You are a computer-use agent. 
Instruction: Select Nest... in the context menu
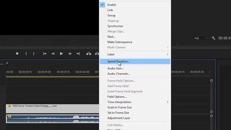click(135, 37)
